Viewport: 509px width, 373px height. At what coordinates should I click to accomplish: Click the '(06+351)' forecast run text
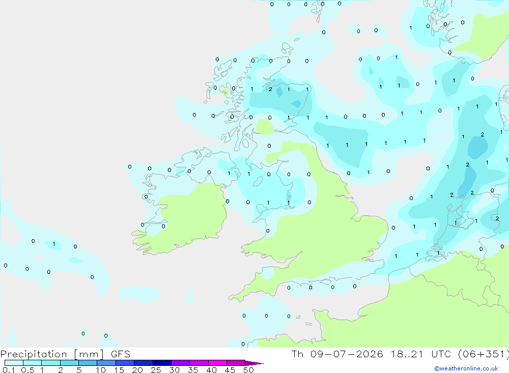484,354
